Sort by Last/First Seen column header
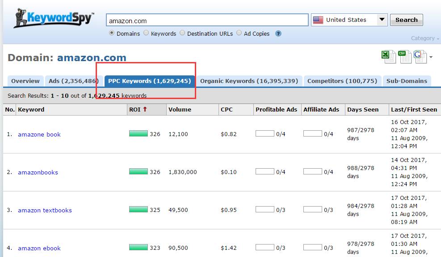This screenshot has height=257, width=441. (414, 110)
